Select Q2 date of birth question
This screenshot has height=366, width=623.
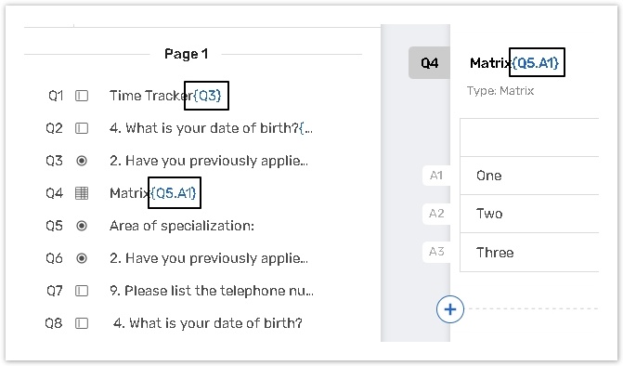click(x=211, y=128)
